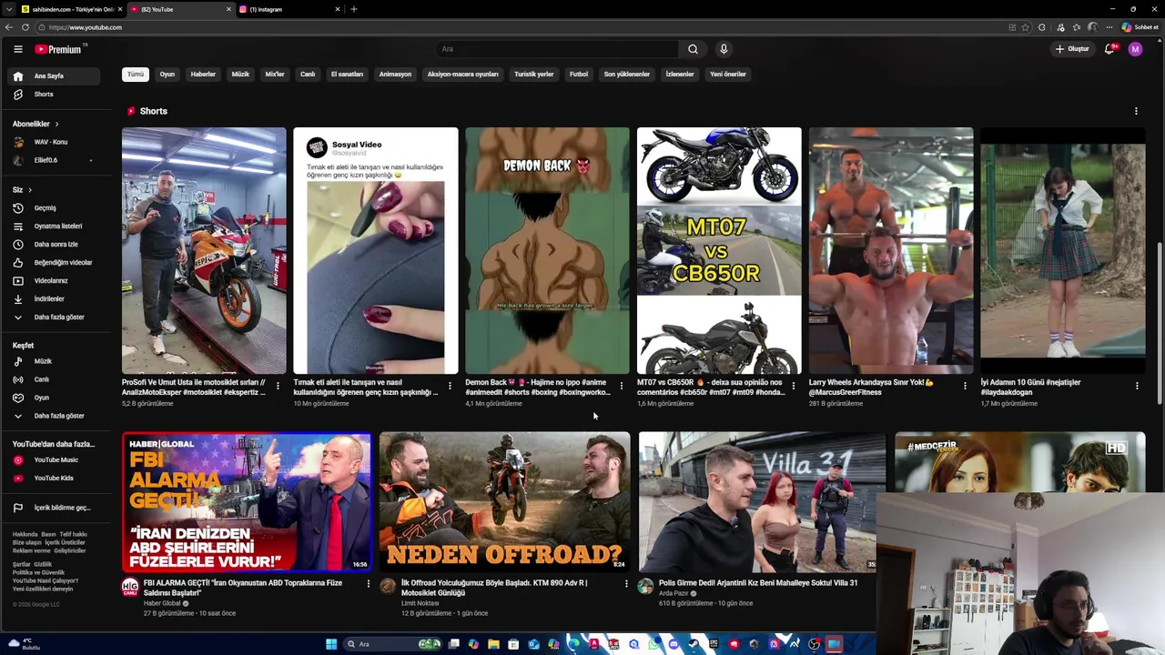
Task: Open İçerik bildirme geçmişi flag item
Action: tap(56, 508)
